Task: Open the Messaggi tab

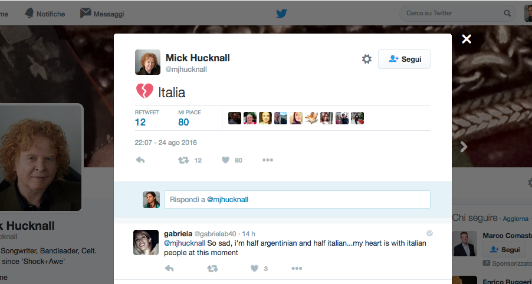Action: coord(102,14)
